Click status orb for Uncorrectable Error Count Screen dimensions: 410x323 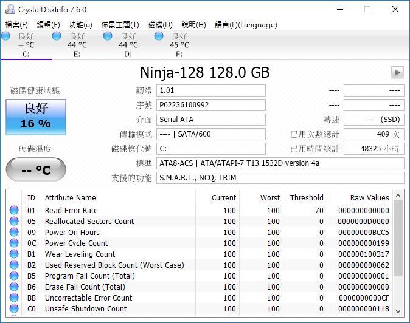14,297
